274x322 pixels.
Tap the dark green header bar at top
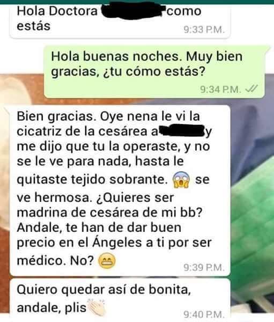(137, 3)
